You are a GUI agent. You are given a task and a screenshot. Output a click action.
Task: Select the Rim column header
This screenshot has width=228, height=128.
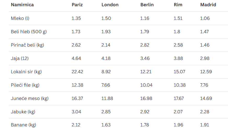click(x=178, y=5)
